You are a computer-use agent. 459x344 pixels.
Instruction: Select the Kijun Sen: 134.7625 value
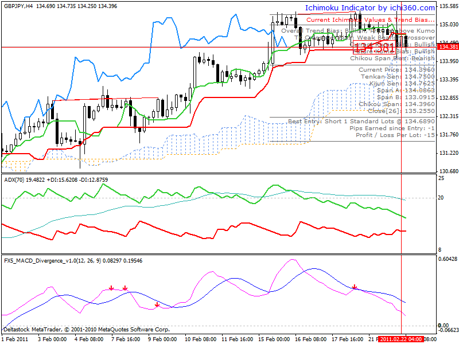pos(402,84)
